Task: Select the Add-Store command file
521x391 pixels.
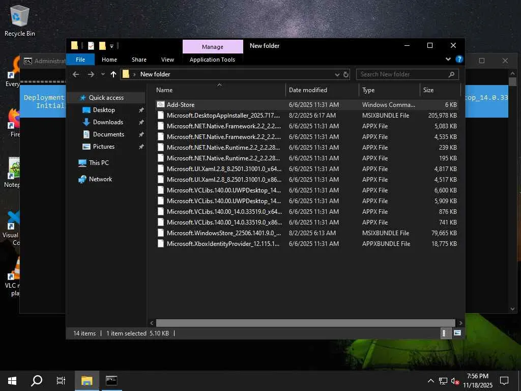Action: tap(306, 105)
